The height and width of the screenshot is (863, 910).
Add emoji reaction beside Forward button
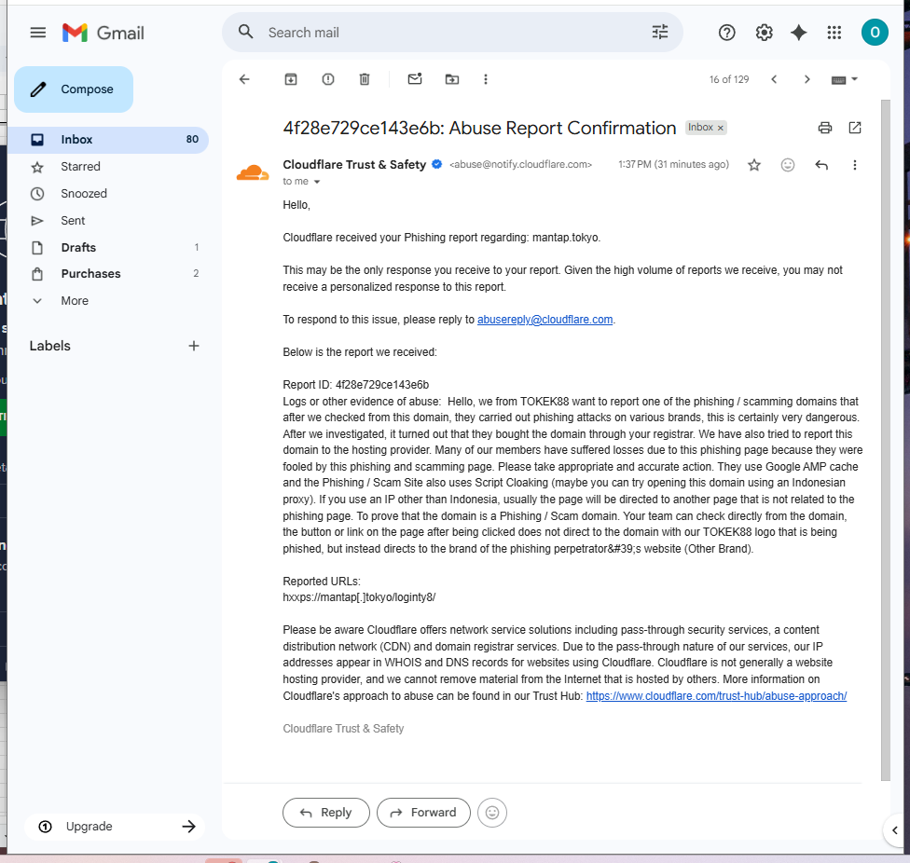click(492, 813)
